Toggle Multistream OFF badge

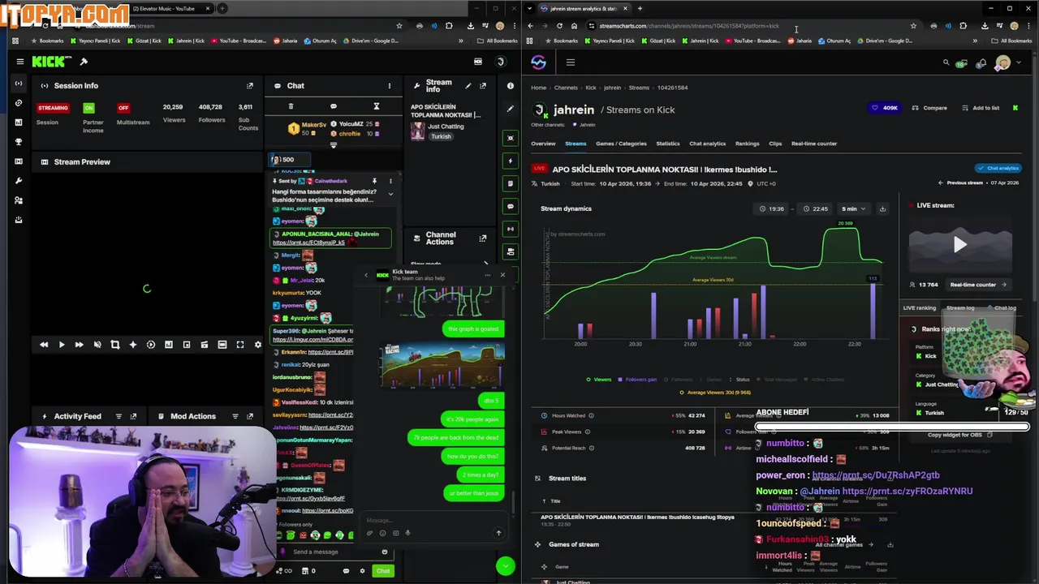123,108
